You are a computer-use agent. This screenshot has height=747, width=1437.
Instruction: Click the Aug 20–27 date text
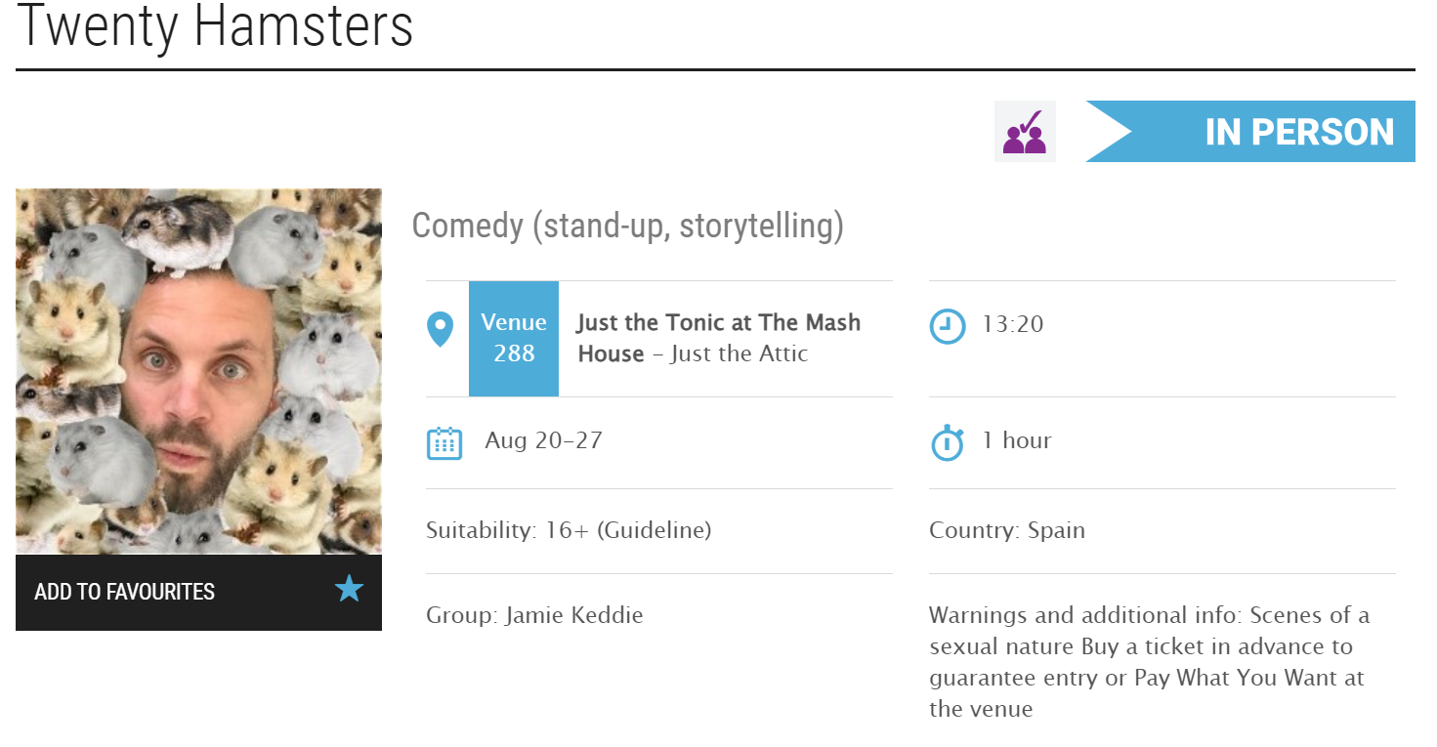click(x=543, y=440)
